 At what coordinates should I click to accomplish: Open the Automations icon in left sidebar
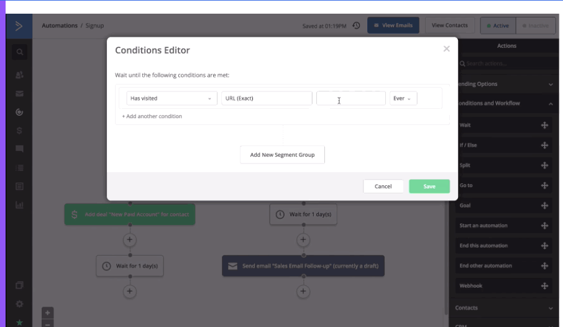tap(19, 113)
